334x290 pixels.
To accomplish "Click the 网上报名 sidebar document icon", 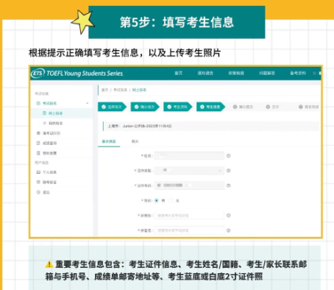I will pos(44,113).
